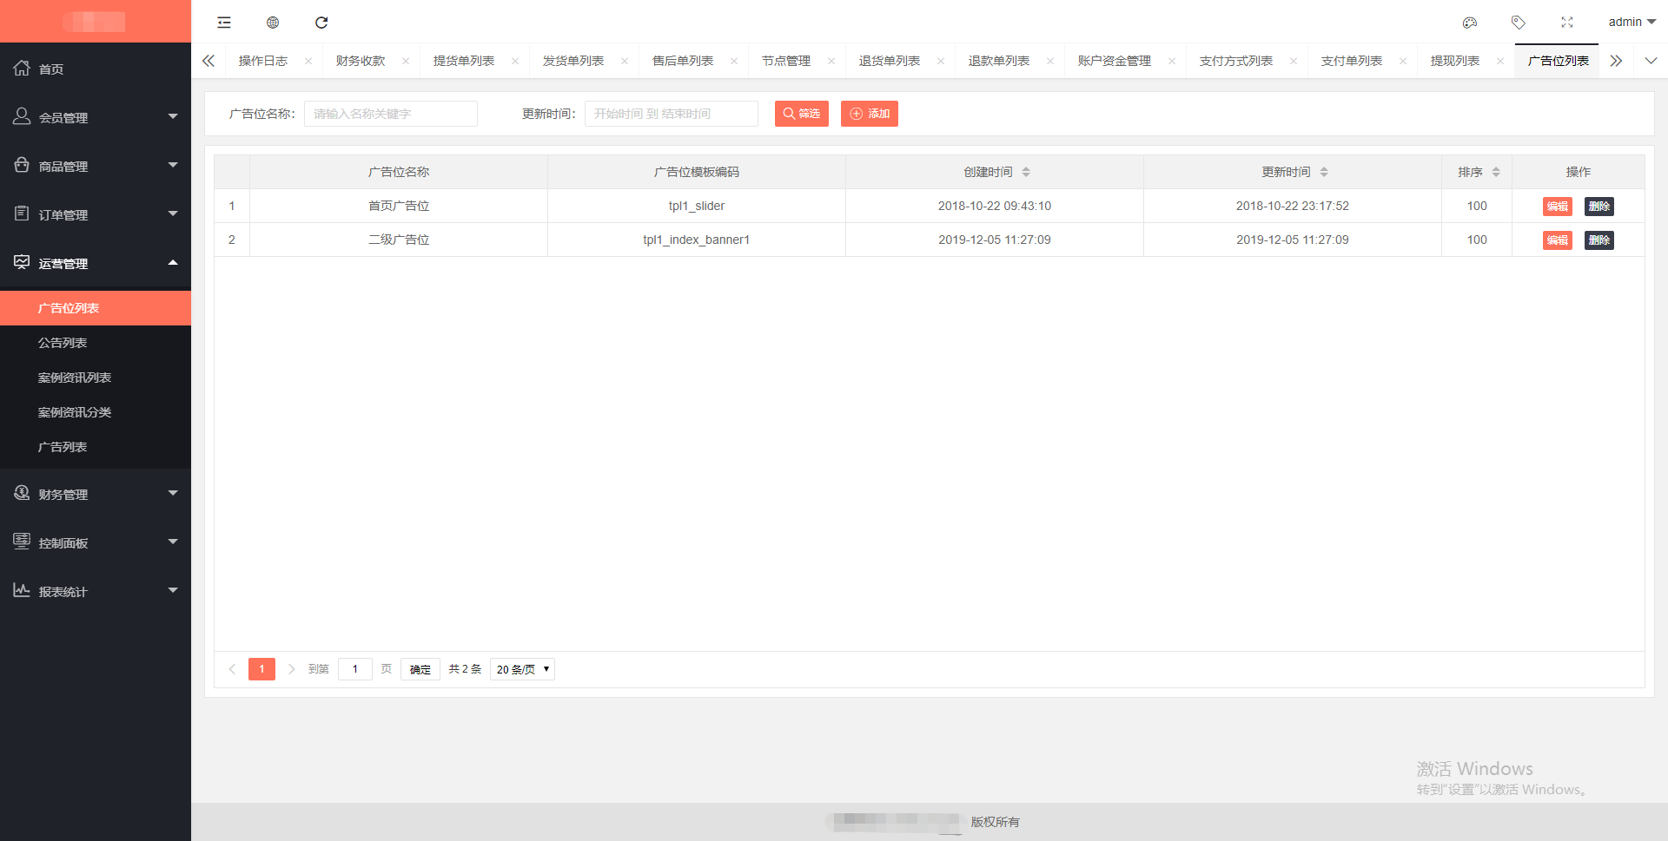Click the 添加 add button
The width and height of the screenshot is (1668, 841).
coord(870,114)
